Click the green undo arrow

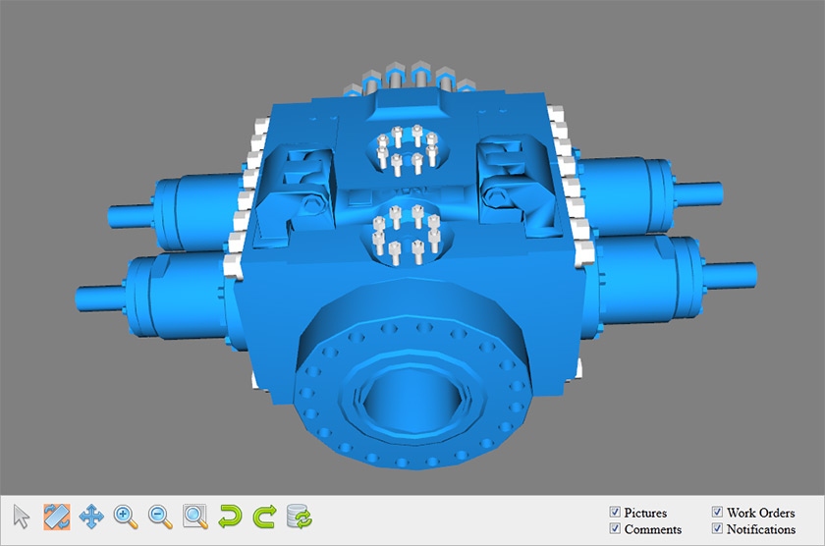(230, 517)
